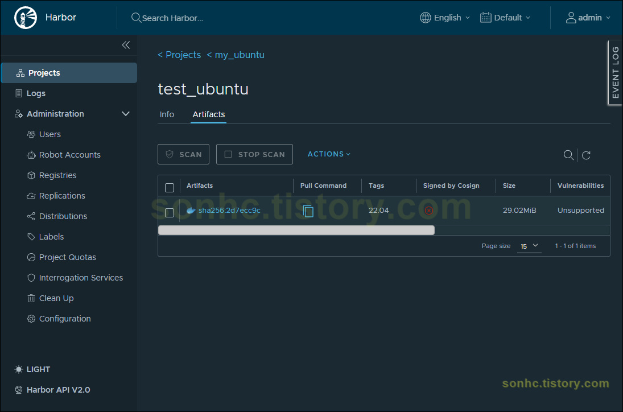The height and width of the screenshot is (412, 623).
Task: Switch to the Info tab
Action: [167, 114]
